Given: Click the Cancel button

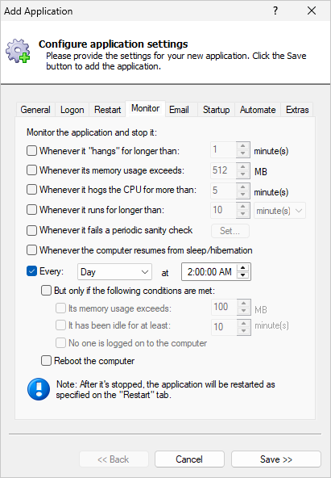Looking at the screenshot, I should [189, 459].
